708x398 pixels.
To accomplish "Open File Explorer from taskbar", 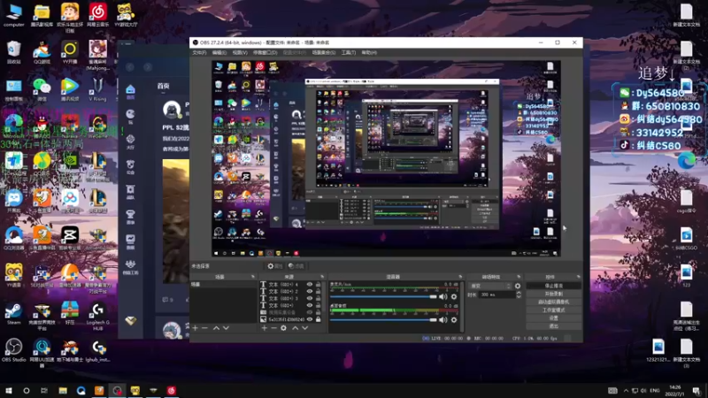I will coord(63,390).
